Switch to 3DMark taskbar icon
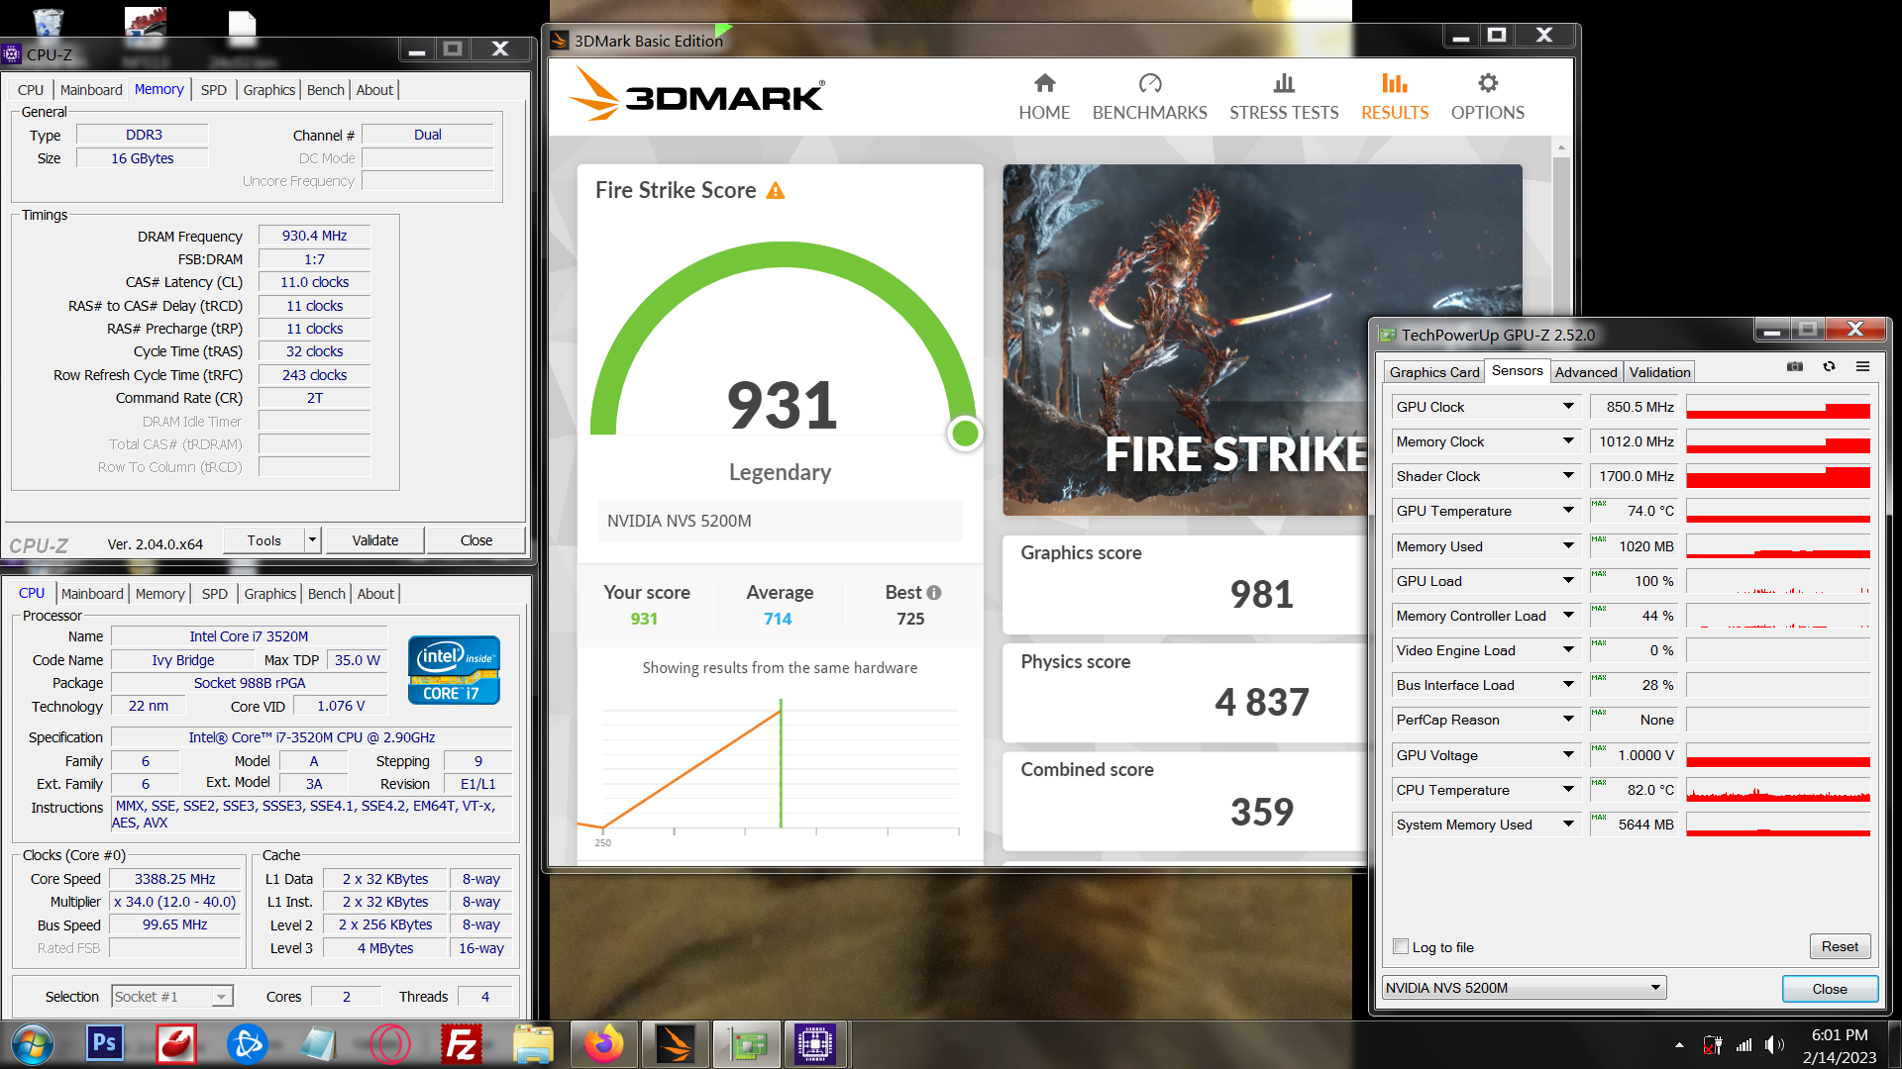Screen dimensions: 1902x1069 click(x=676, y=1044)
